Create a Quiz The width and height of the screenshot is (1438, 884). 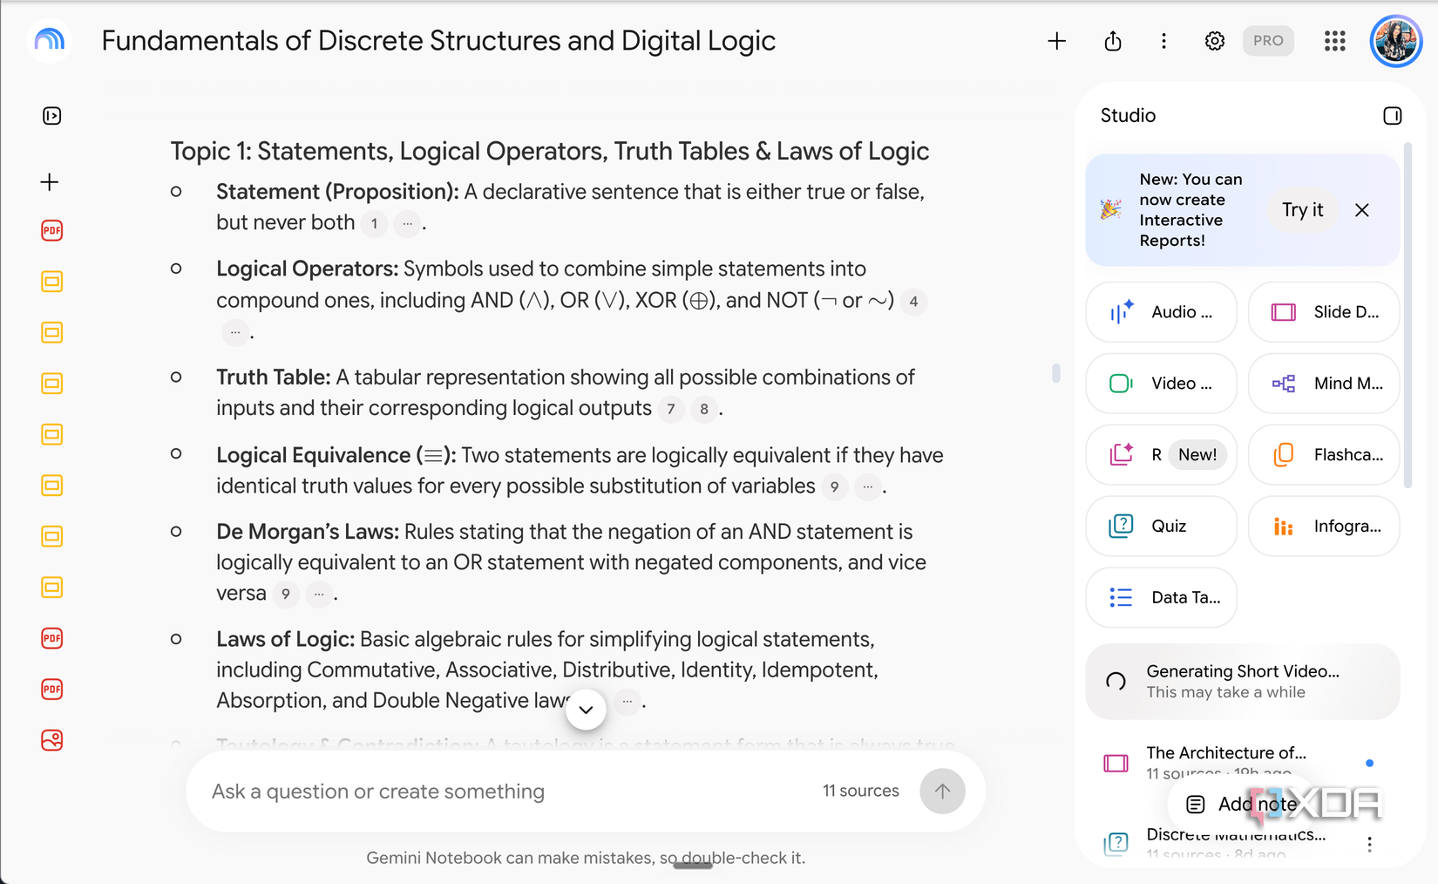coord(1161,527)
